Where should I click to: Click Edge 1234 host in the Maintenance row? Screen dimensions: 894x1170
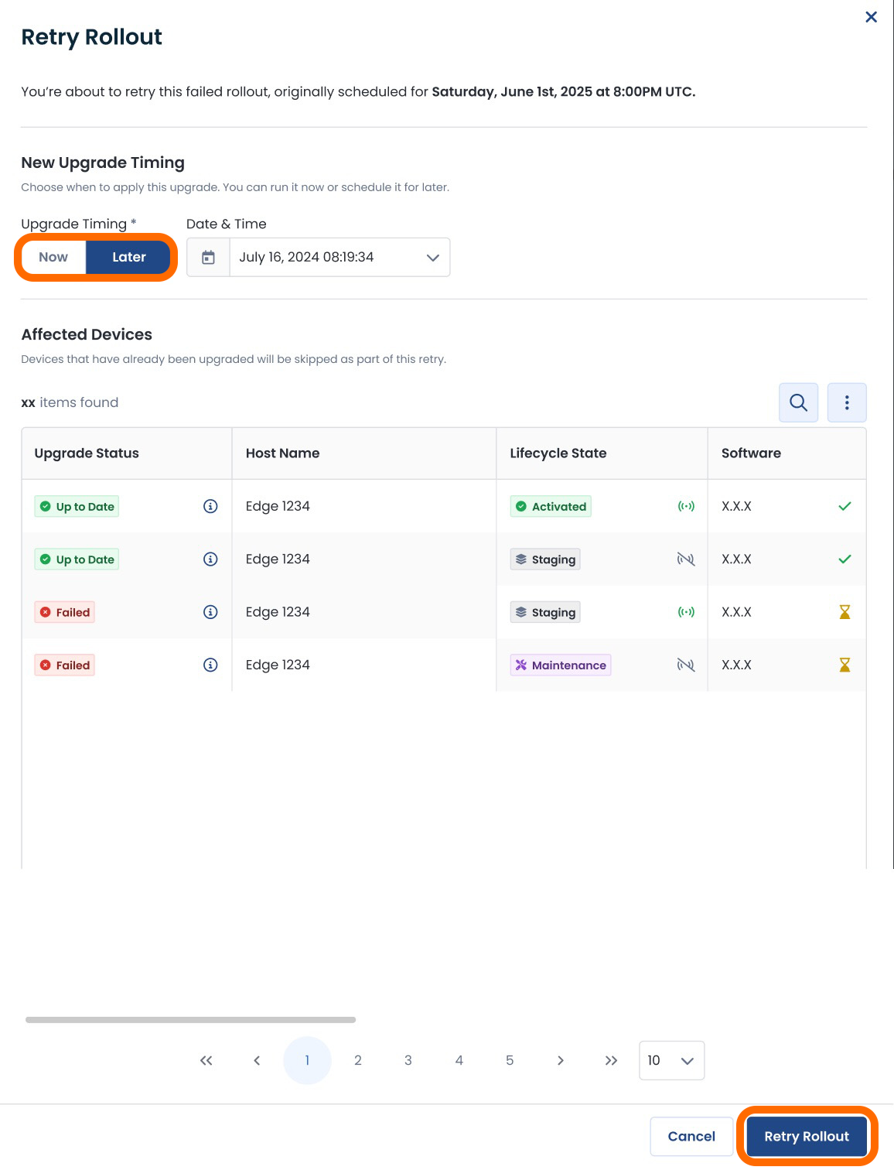click(x=278, y=665)
